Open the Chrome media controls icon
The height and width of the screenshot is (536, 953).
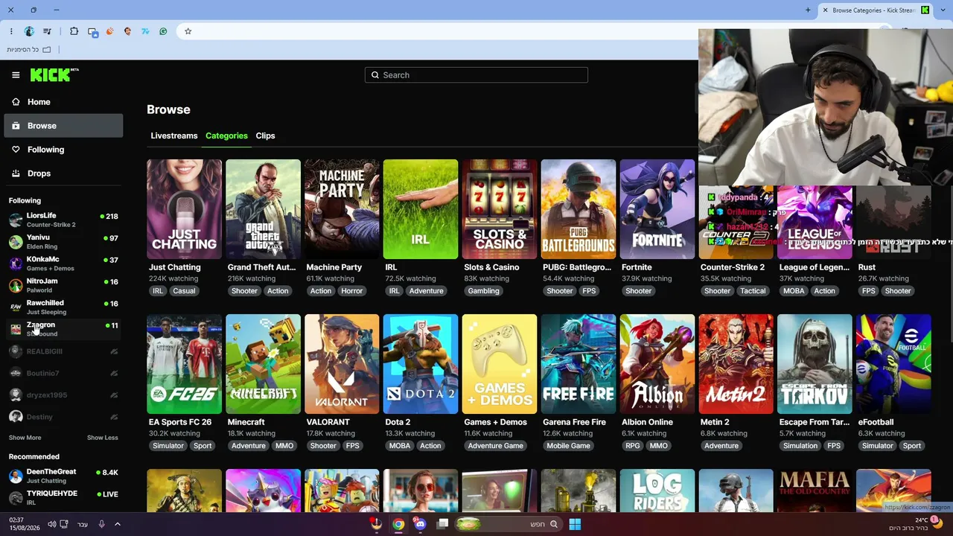coord(48,31)
